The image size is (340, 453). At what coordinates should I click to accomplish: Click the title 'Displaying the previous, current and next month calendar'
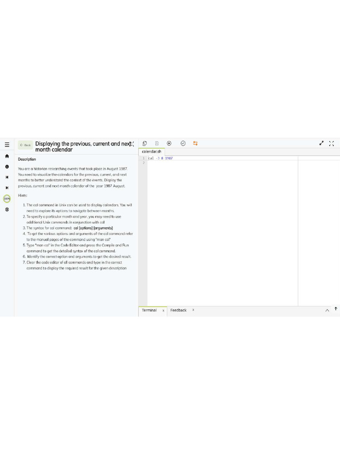pyautogui.click(x=83, y=146)
